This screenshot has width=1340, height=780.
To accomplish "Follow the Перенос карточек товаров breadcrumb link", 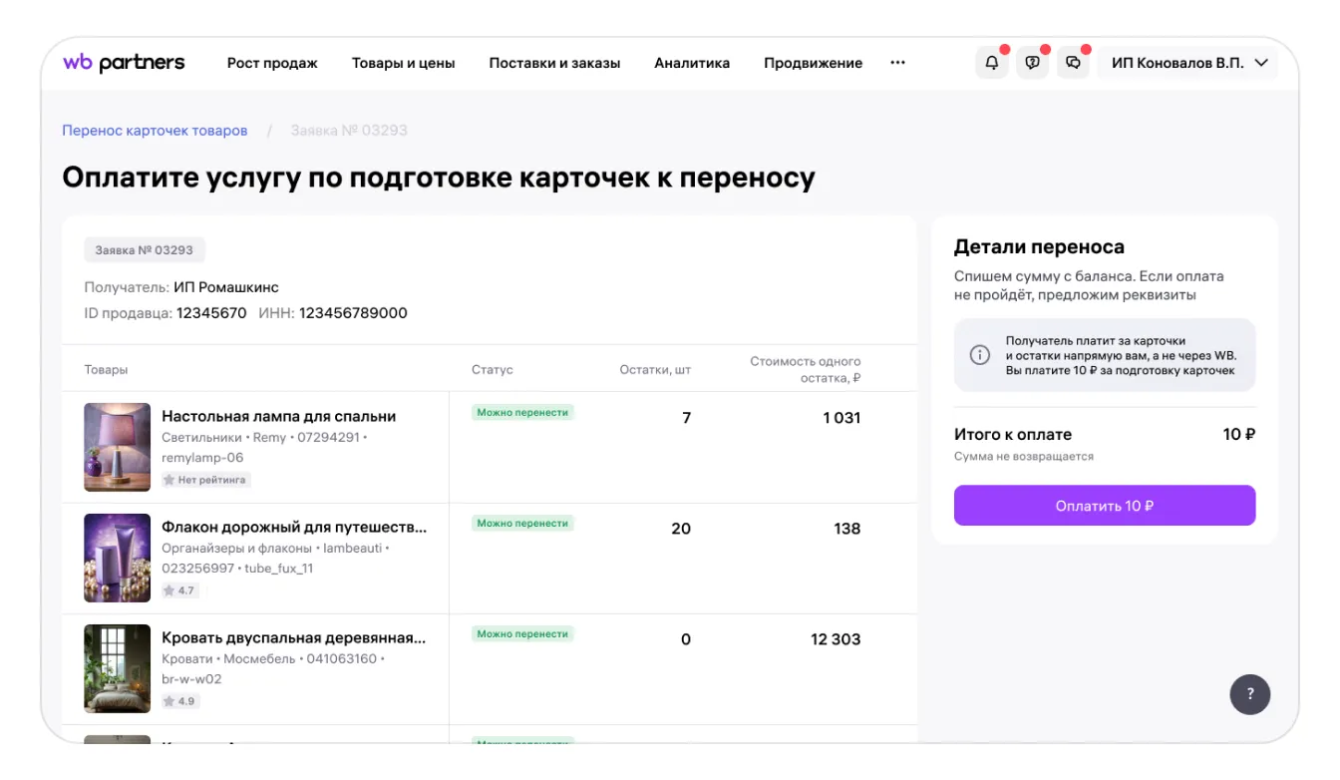I will tap(155, 131).
